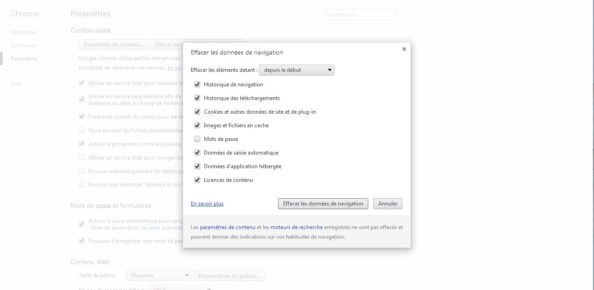The image size is (594, 290).
Task: Open the moteurs de recherche link
Action: tap(296, 227)
